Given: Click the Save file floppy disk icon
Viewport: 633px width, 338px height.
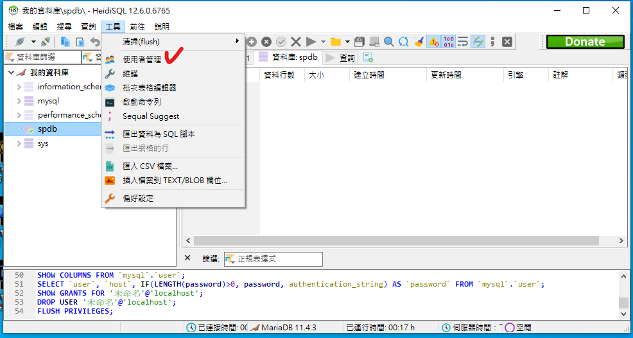Looking at the screenshot, I should click(360, 42).
